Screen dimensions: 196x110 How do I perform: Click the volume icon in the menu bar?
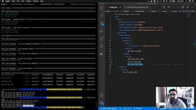pyautogui.click(x=167, y=1)
